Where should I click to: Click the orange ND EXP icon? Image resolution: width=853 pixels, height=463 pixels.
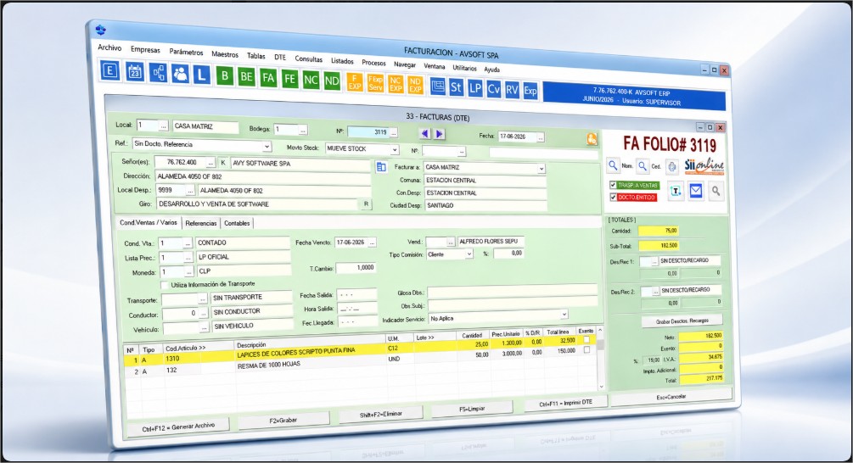[x=415, y=86]
